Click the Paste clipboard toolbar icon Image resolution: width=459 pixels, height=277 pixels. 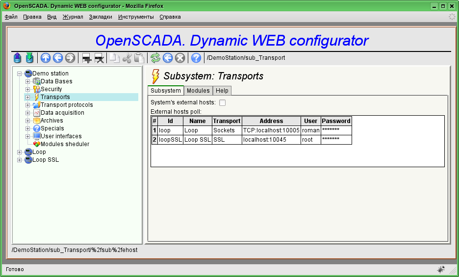click(139, 58)
